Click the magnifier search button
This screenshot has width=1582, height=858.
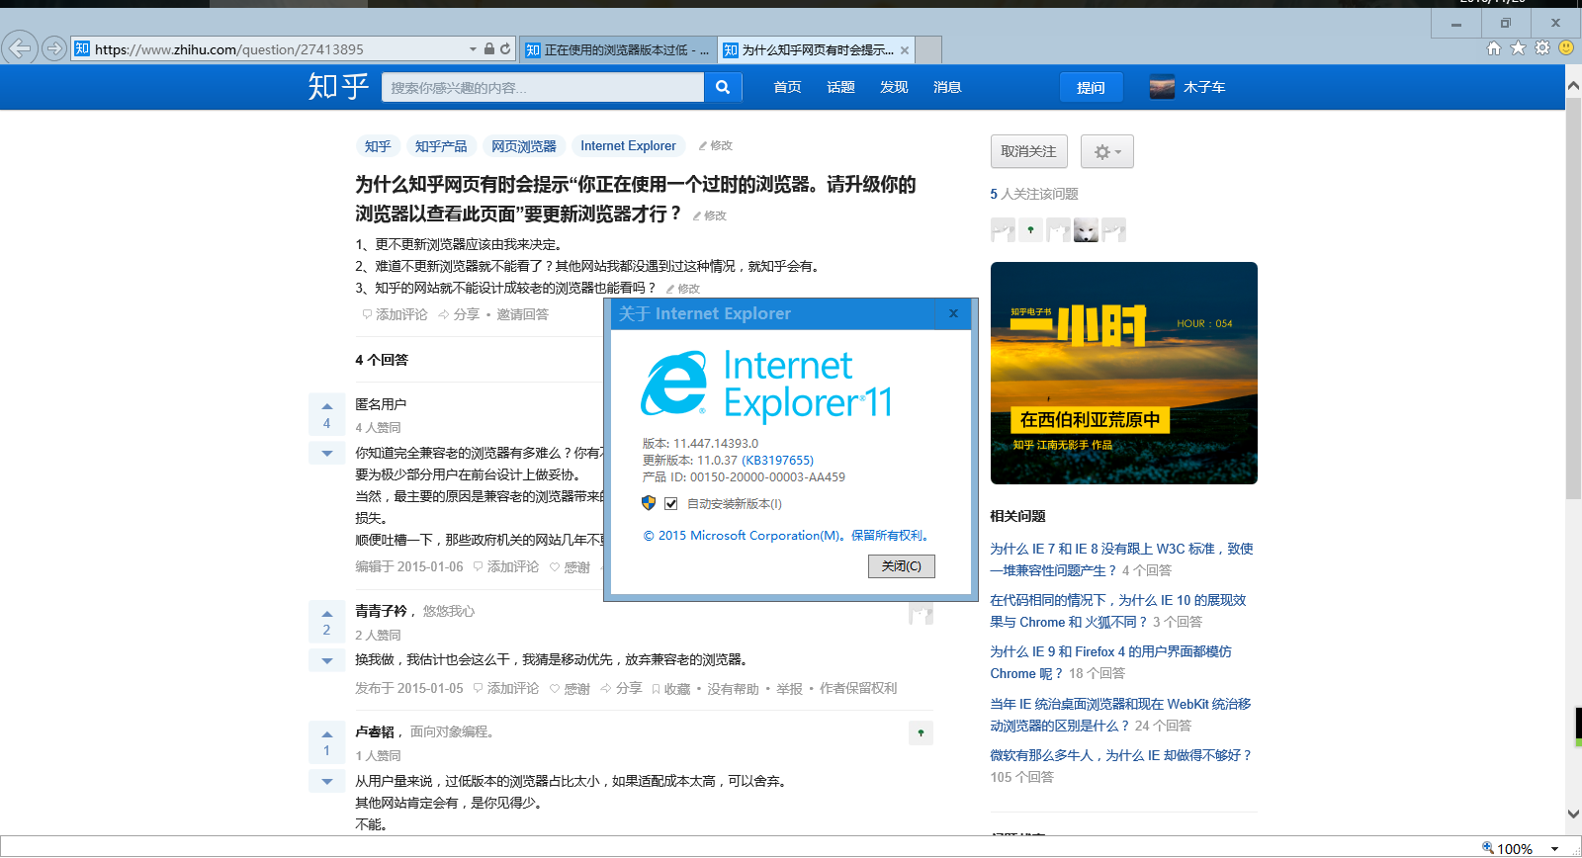[x=723, y=87]
